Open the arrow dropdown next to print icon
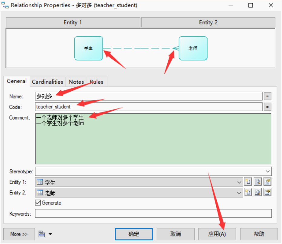 click(x=50, y=234)
